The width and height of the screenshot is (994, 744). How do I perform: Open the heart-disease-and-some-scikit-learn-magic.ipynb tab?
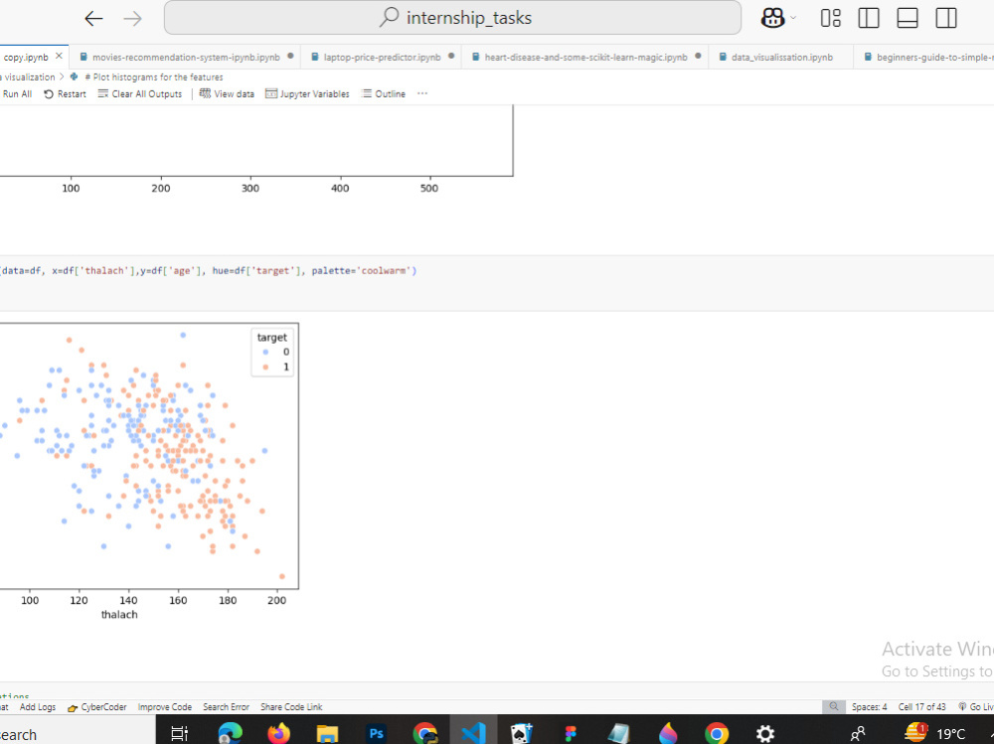[x=585, y=57]
